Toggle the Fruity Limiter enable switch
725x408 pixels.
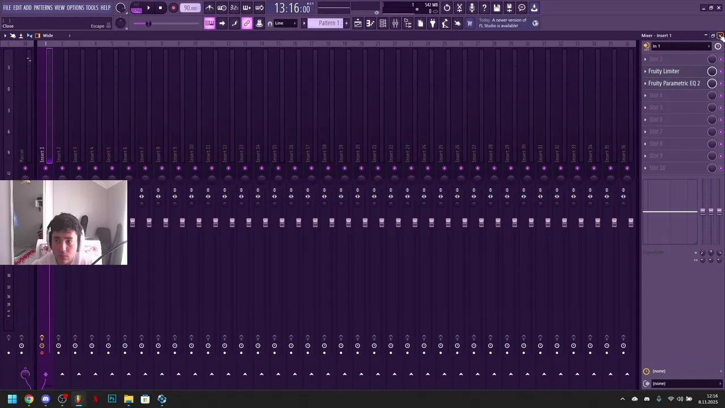(721, 71)
